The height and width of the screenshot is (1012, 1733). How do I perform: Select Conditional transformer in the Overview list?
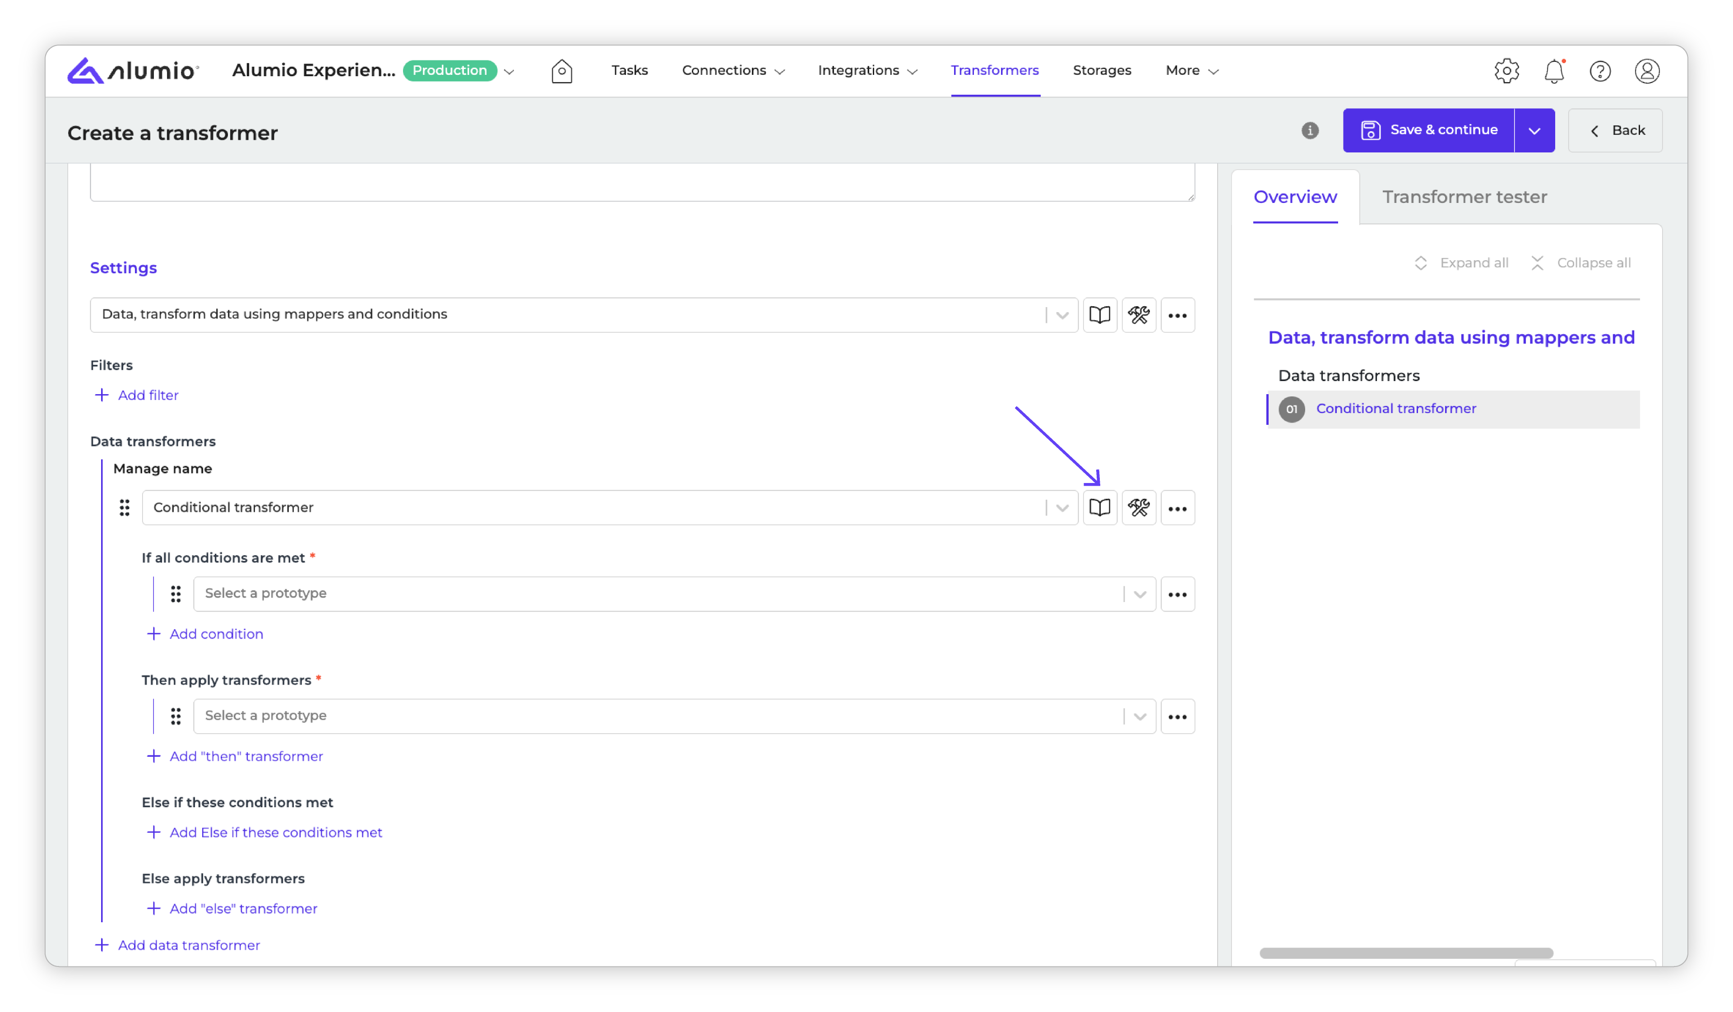point(1395,409)
